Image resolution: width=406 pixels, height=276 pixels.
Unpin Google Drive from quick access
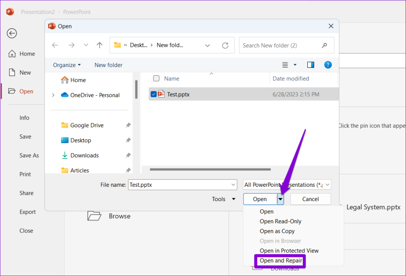point(128,125)
